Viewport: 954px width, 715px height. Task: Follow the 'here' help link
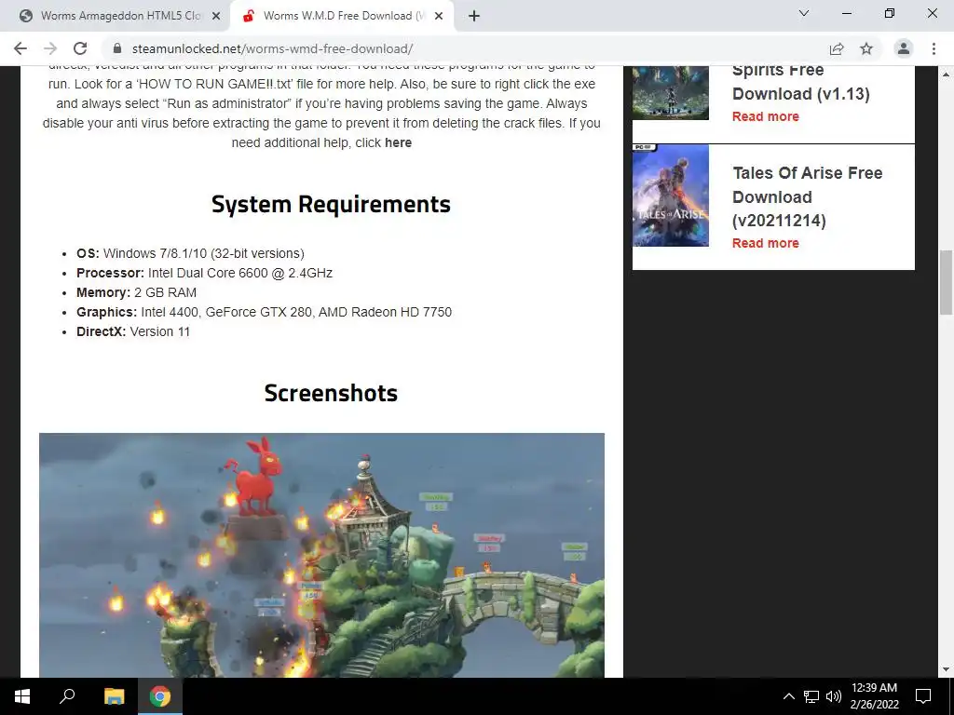coord(398,142)
